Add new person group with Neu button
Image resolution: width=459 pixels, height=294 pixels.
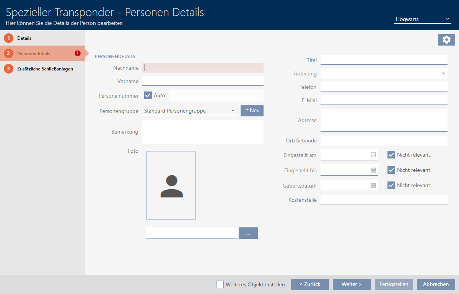[252, 111]
